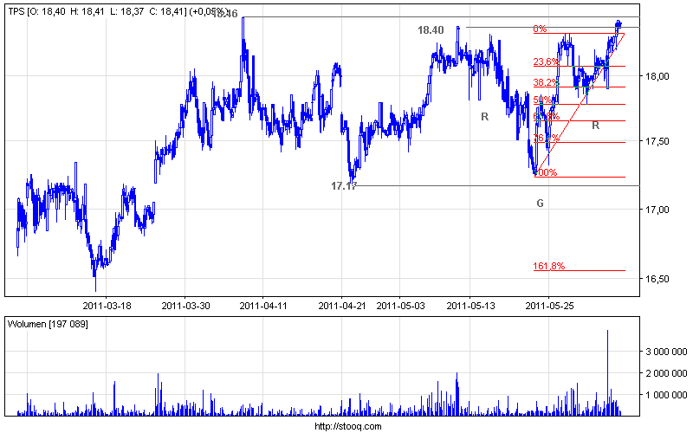Click the tallest volume spike bar
The image size is (693, 433).
608,372
